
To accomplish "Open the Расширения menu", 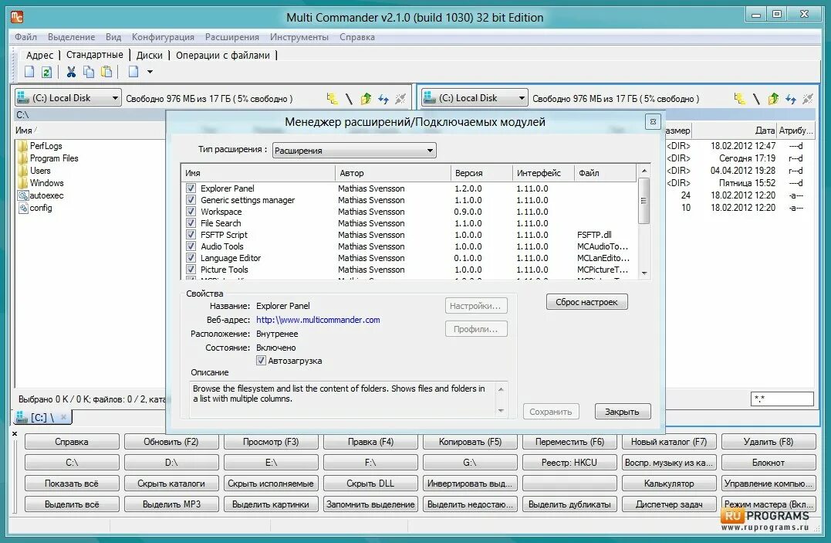I will [x=232, y=36].
